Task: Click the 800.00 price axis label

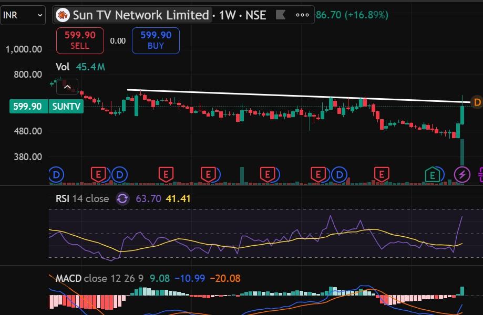Action: [x=28, y=75]
